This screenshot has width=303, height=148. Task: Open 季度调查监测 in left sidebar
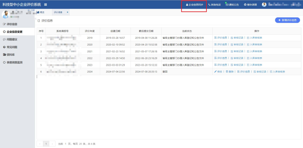[13, 63]
